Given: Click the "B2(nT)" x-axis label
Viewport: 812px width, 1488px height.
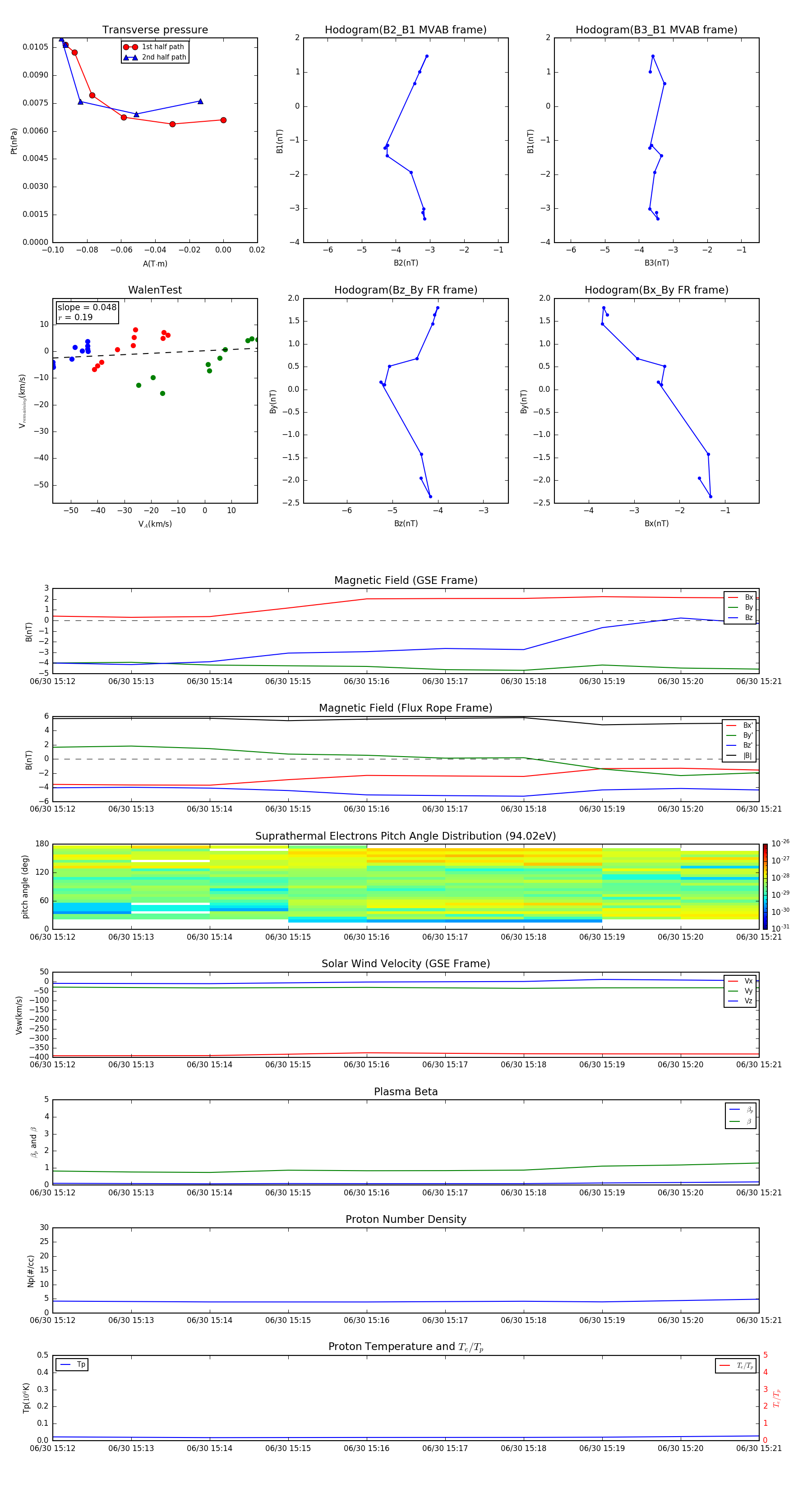Looking at the screenshot, I should click(x=406, y=263).
